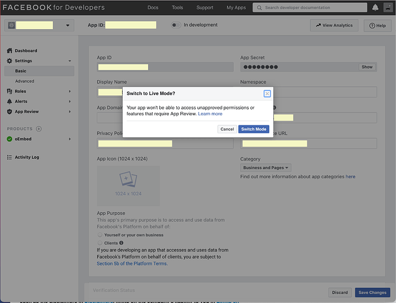Click the Alerts bell icon
The image size is (396, 303).
[9, 101]
